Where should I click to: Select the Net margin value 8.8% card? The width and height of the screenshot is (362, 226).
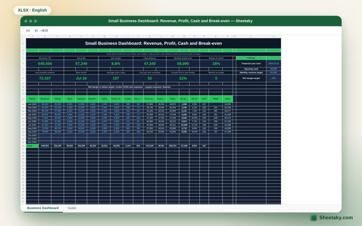[x=116, y=64]
